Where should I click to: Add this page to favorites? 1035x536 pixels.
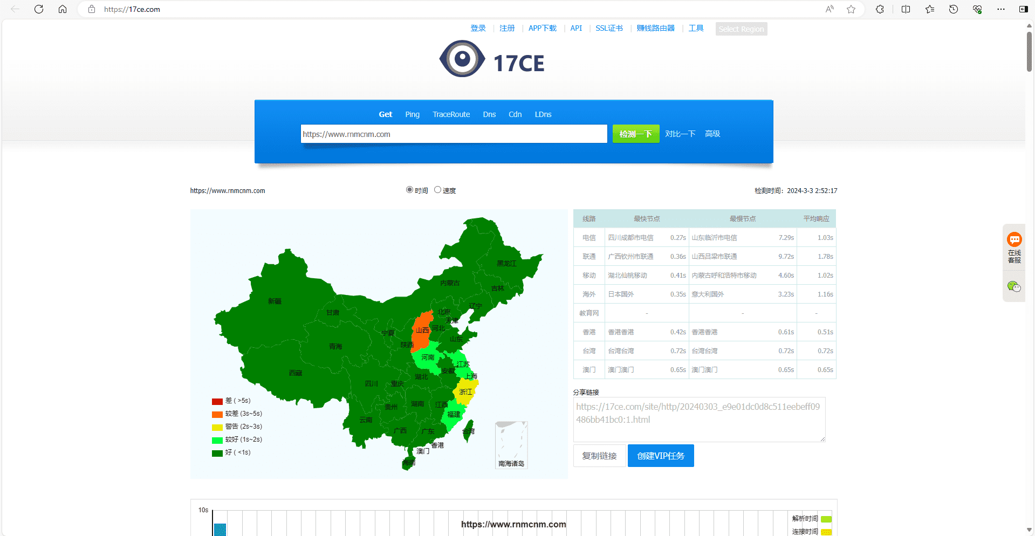tap(851, 9)
